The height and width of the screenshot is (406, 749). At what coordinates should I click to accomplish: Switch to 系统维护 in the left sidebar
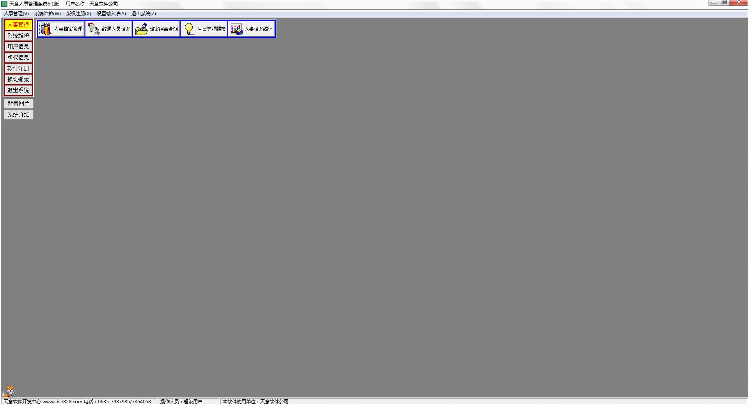click(18, 36)
